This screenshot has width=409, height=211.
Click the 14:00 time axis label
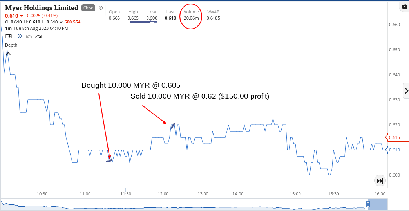(x=238, y=194)
